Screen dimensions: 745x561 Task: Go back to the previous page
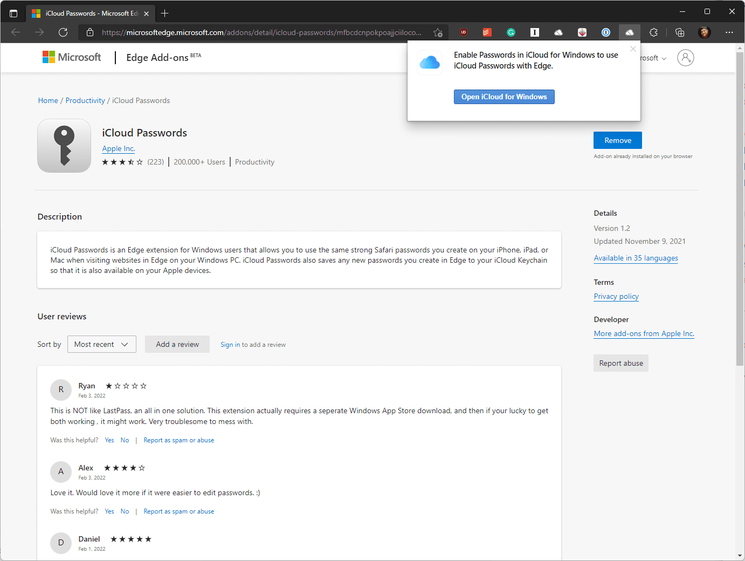(x=16, y=32)
